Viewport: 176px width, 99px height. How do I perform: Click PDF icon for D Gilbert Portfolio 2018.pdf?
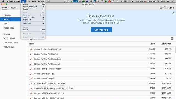[x=31, y=73]
